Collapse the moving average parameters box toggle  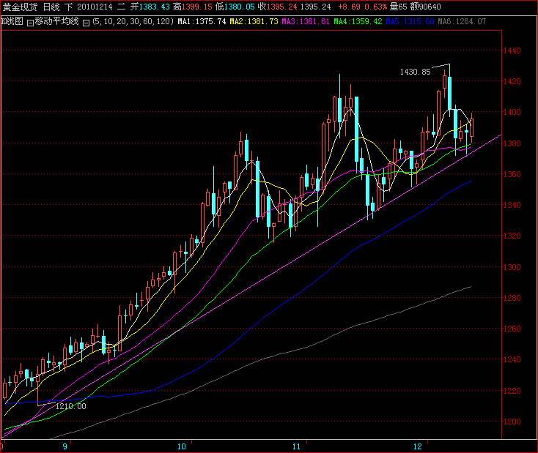[x=86, y=23]
